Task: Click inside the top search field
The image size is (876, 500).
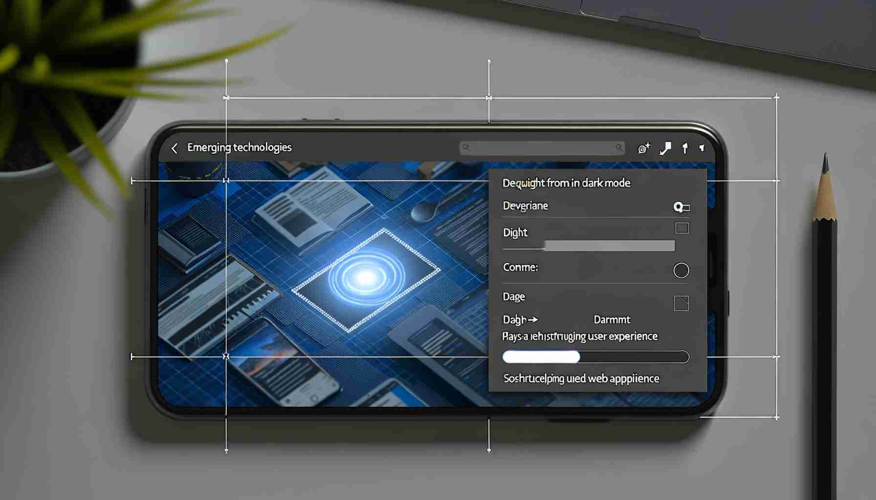Action: pyautogui.click(x=542, y=147)
